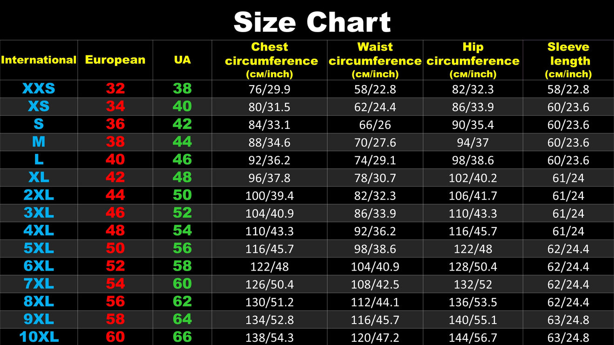
Task: Click the Sleeve length header
Action: click(568, 60)
